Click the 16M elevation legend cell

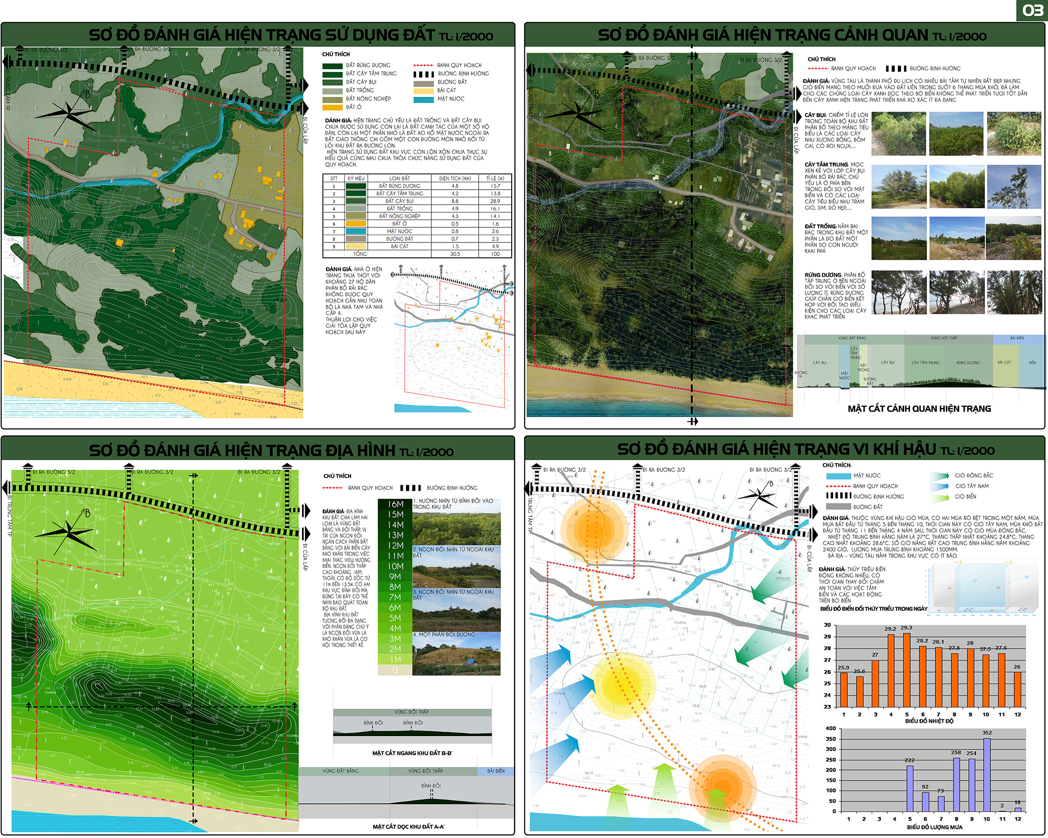[x=395, y=504]
